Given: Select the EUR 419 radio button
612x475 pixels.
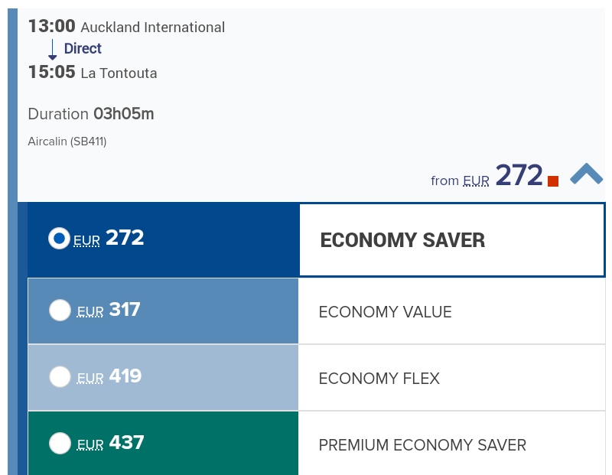Looking at the screenshot, I should tap(60, 376).
